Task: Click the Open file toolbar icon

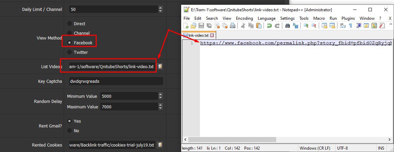Action: pyautogui.click(x=193, y=26)
